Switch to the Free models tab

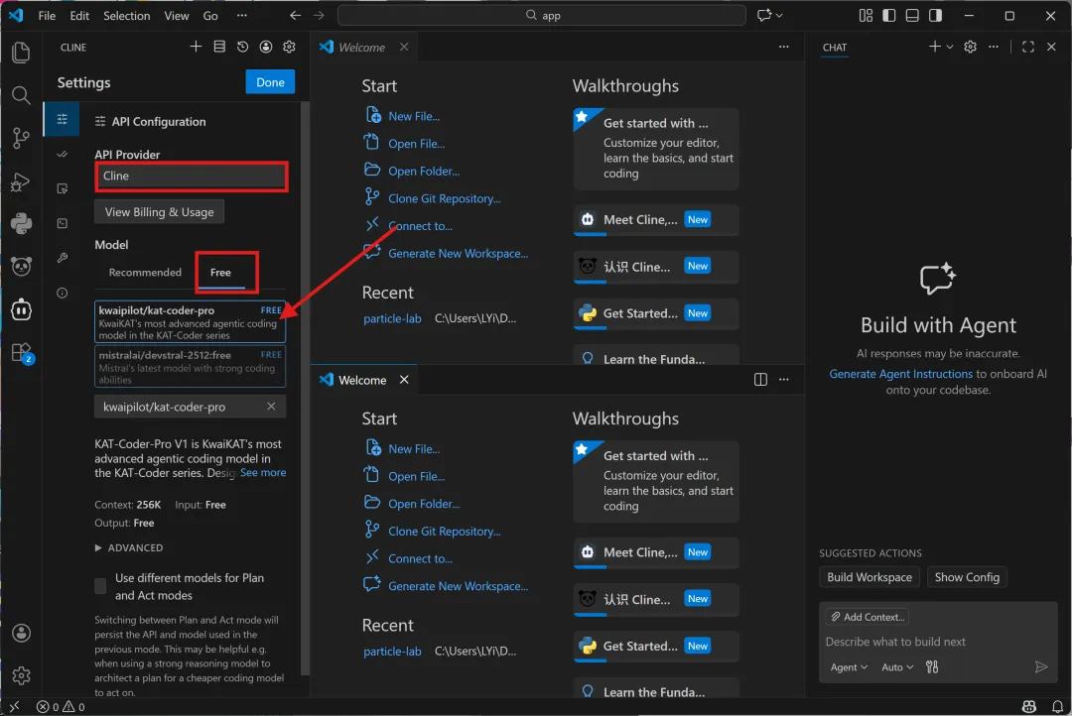pos(220,272)
